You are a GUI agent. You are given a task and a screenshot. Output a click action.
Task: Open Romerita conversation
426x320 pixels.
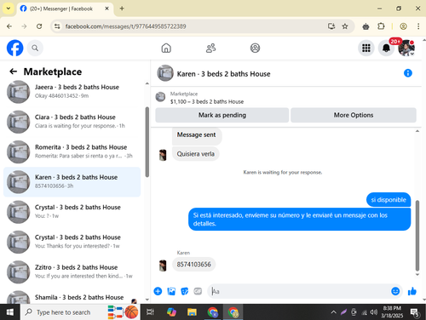[72, 151]
